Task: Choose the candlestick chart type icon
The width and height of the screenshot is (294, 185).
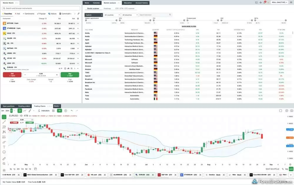Action: [19, 111]
